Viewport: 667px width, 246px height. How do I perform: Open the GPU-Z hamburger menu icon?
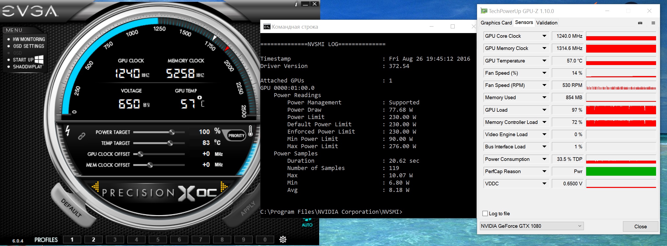[653, 23]
